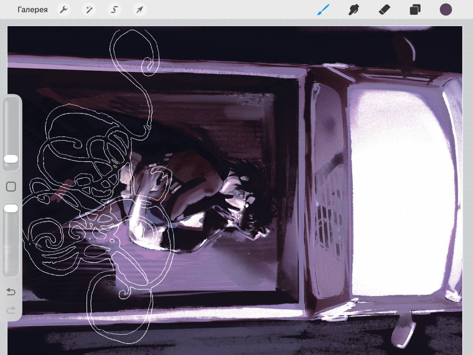
Task: Select the Smudge tool
Action: (x=354, y=9)
